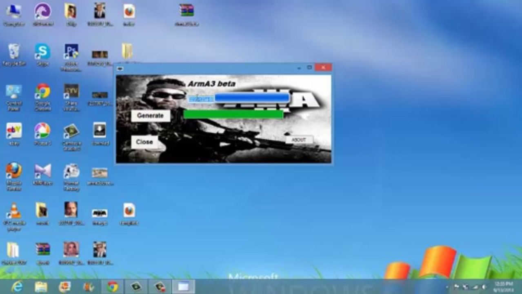The height and width of the screenshot is (294, 522).
Task: Select the active keygen window taskbar button
Action: tap(183, 287)
